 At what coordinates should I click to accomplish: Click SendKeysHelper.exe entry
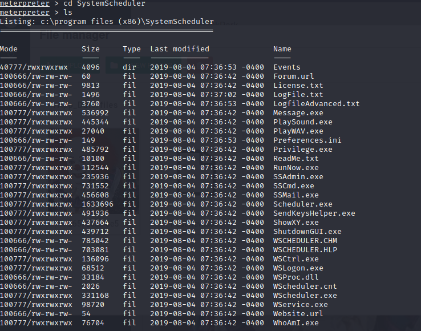(x=314, y=213)
